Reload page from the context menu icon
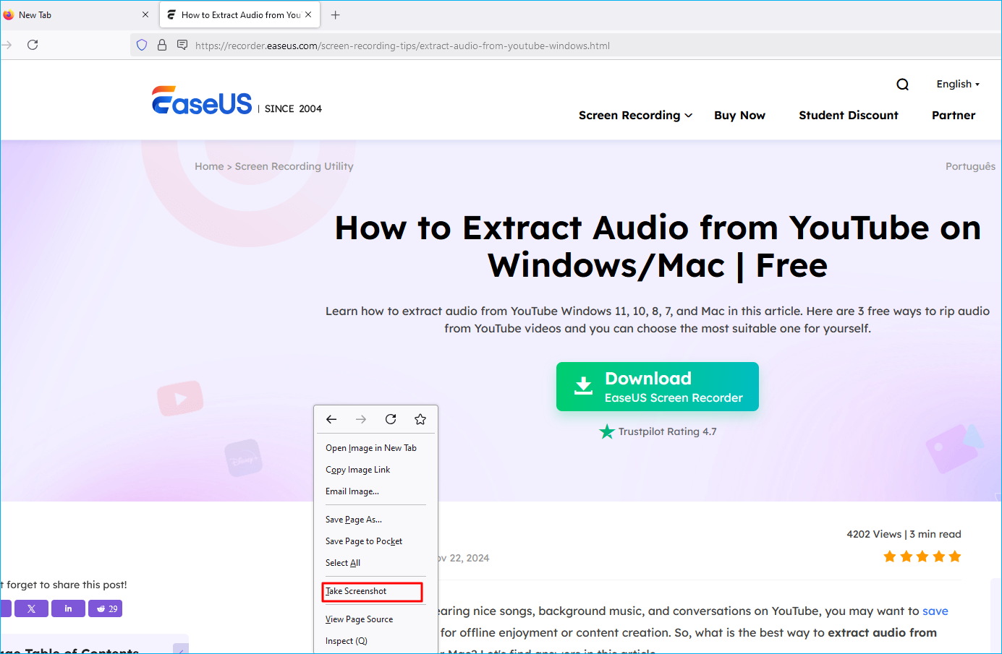This screenshot has width=1002, height=654. 391,419
